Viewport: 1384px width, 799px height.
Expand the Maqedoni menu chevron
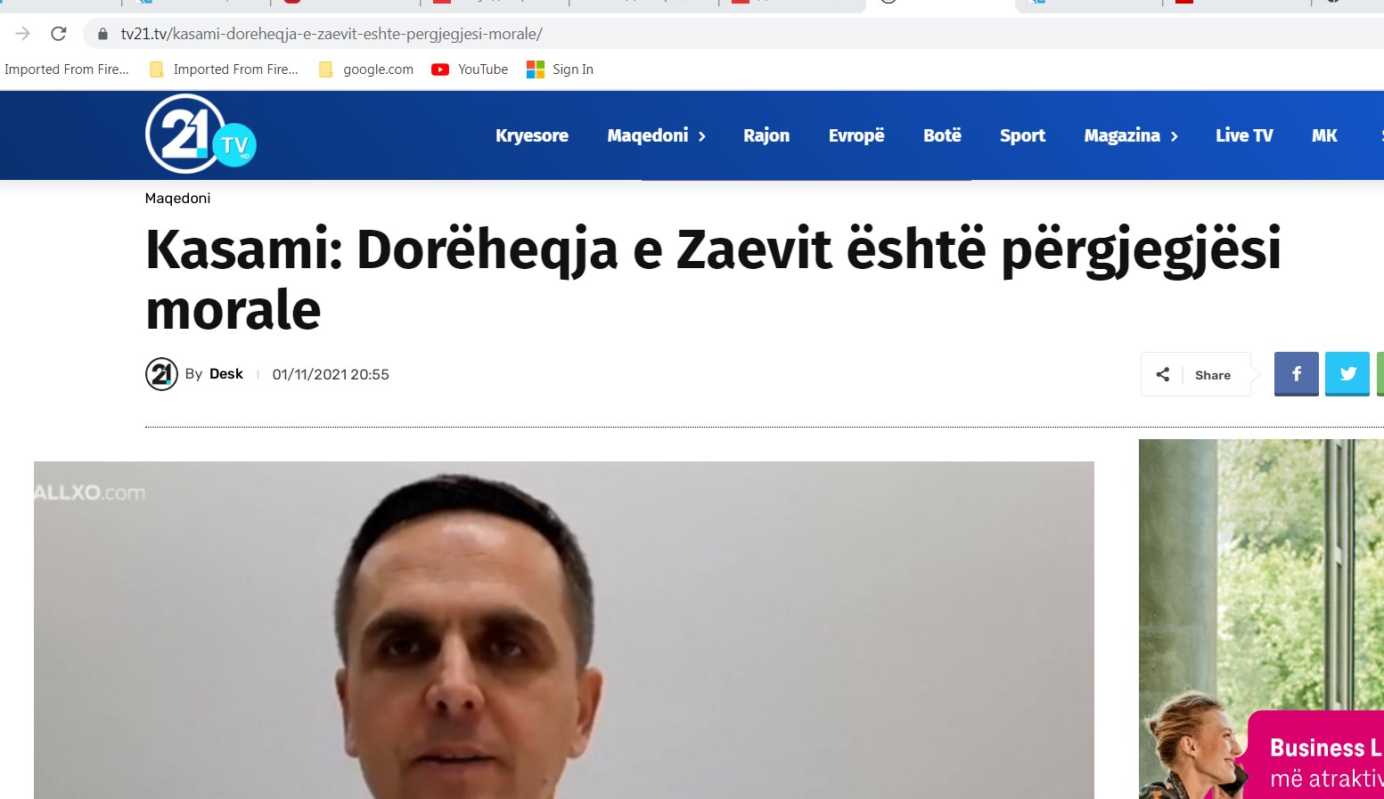702,136
